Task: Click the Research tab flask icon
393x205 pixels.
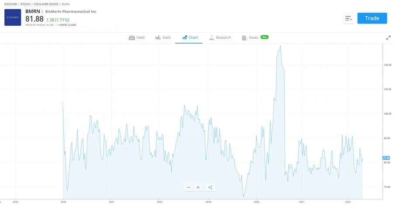Action: pyautogui.click(x=211, y=38)
